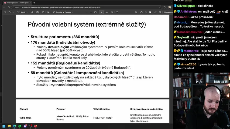Click the bullet Struktura parlamentu (386 mandátů)
This screenshot has width=230, height=129.
coord(65,37)
